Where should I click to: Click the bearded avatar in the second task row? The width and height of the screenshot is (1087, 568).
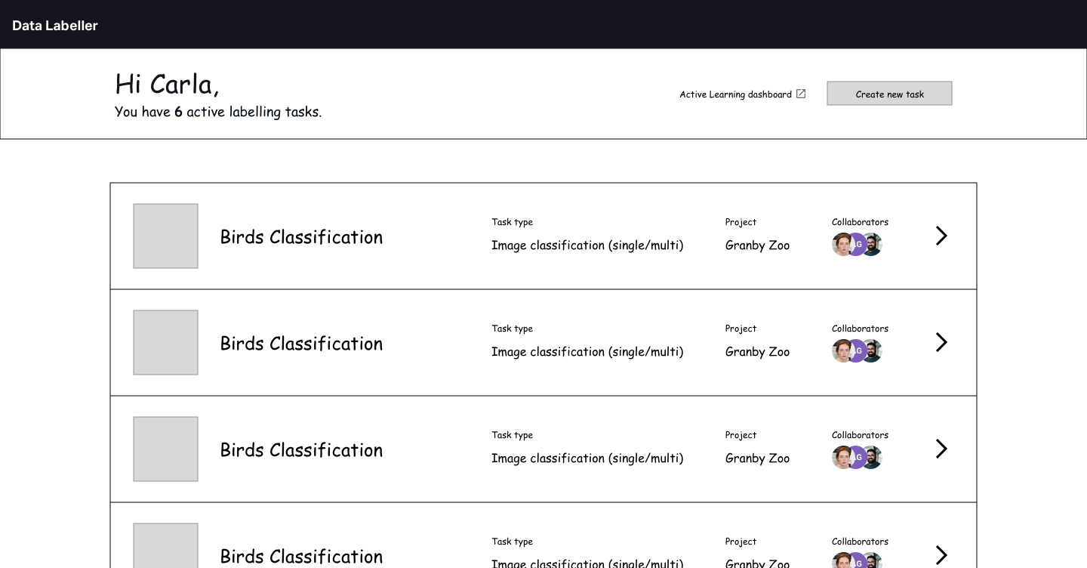pyautogui.click(x=873, y=351)
